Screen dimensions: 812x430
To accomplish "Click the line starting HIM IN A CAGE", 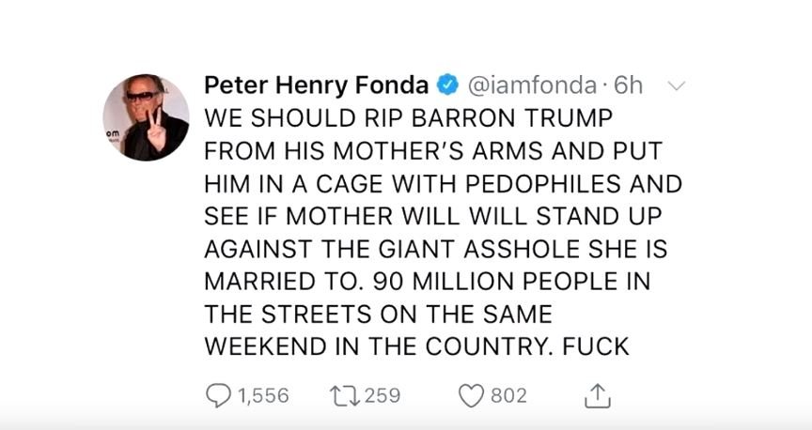I will [444, 184].
